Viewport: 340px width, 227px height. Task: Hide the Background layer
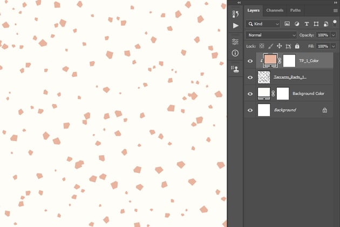(250, 110)
